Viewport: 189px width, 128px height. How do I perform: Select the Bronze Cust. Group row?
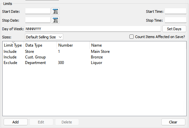point(94,57)
